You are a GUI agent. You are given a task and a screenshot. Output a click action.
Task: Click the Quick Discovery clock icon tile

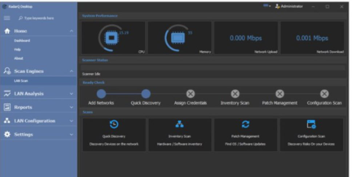114,124
